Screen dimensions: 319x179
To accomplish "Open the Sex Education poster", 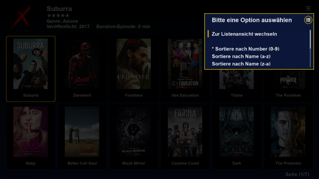I will 185,64.
